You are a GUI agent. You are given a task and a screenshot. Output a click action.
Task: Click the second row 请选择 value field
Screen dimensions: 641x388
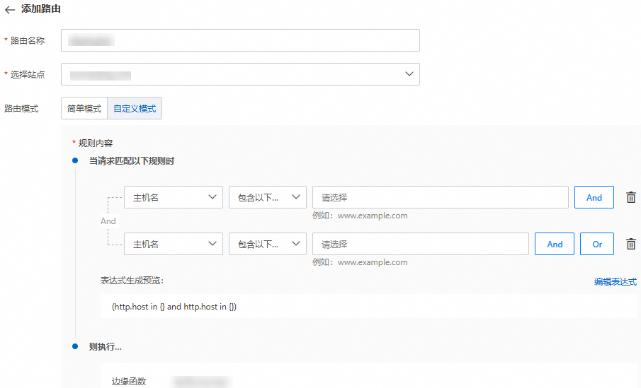(x=421, y=244)
